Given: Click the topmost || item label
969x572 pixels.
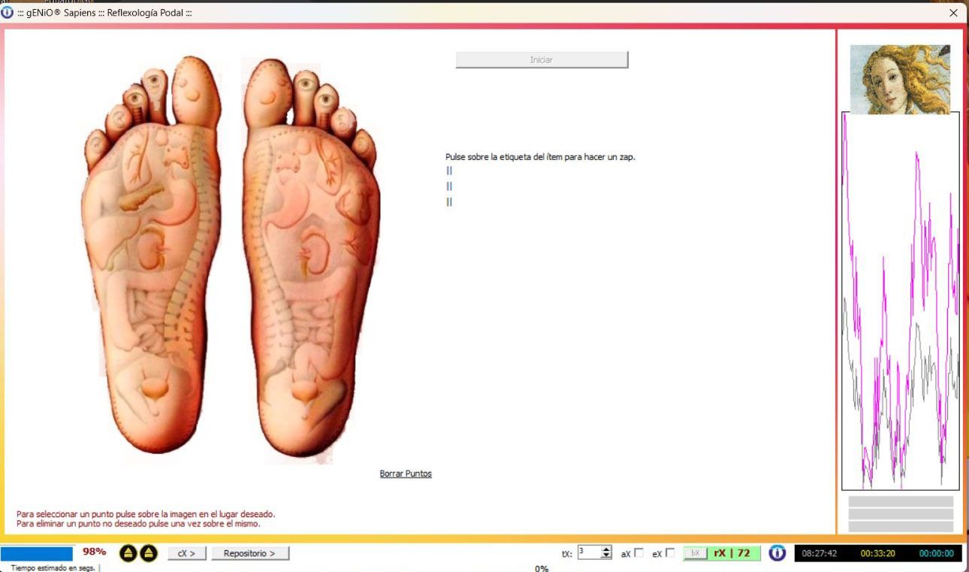Looking at the screenshot, I should (x=449, y=171).
